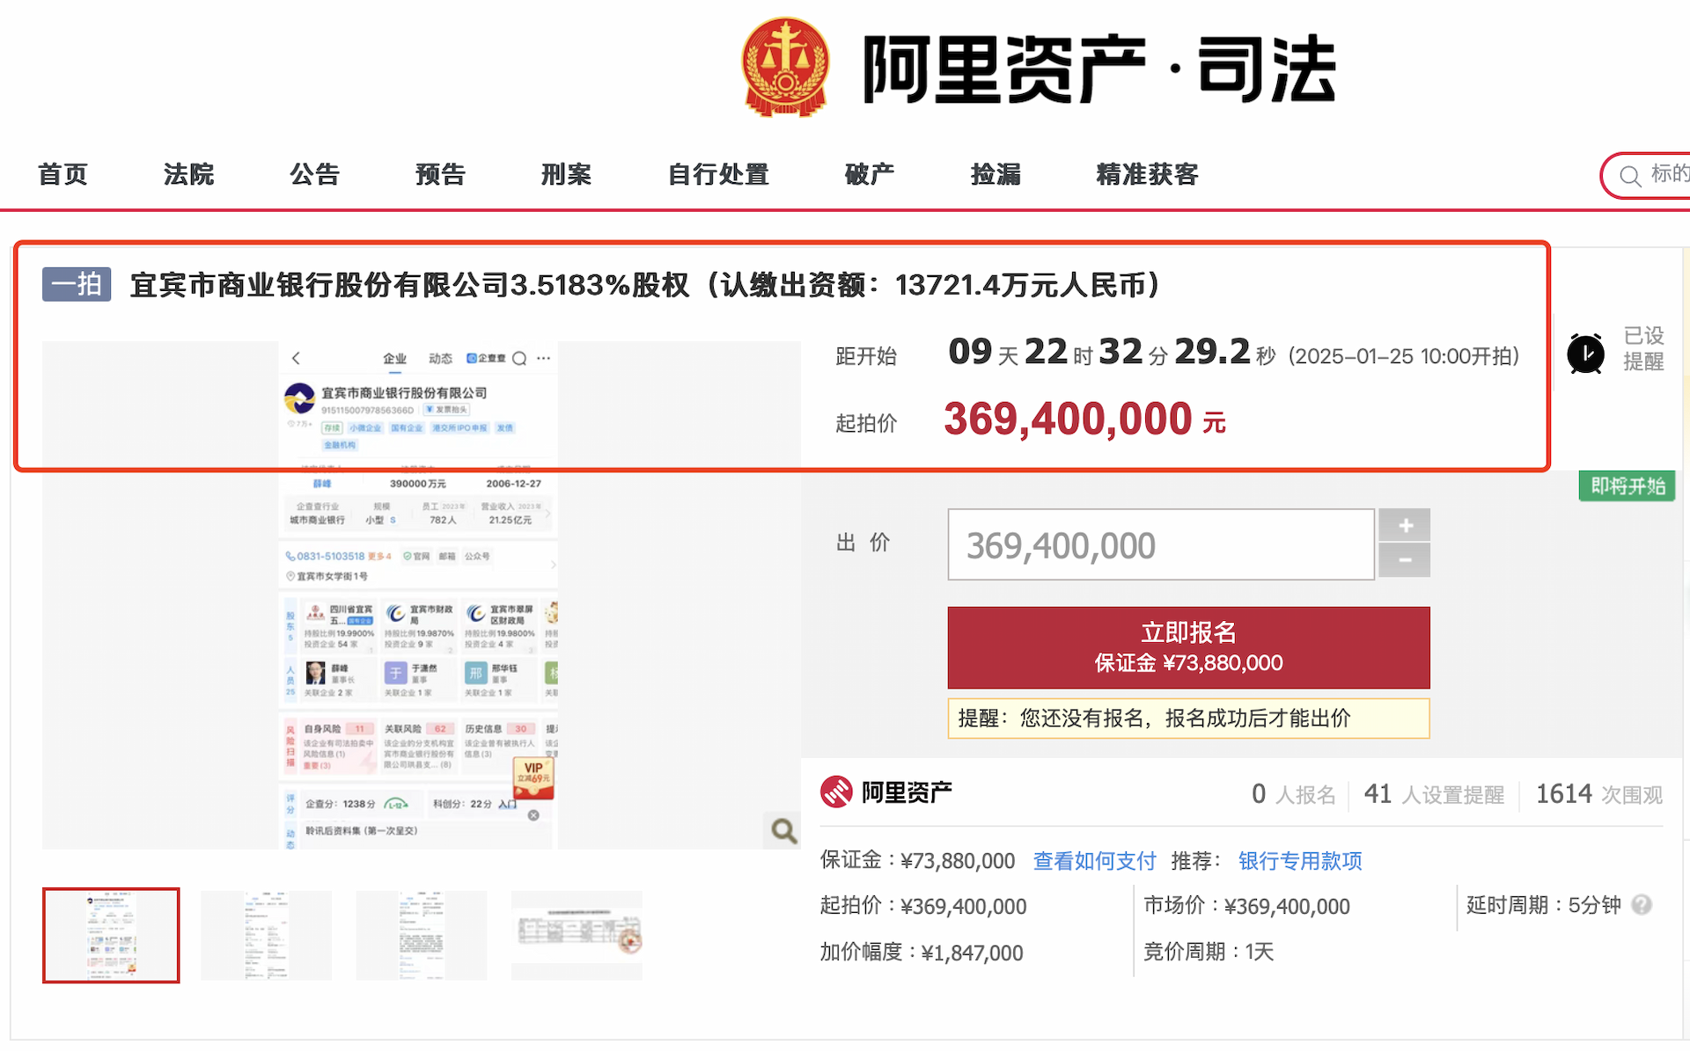Go to the 破产 section
1690x1051 pixels.
click(x=869, y=174)
